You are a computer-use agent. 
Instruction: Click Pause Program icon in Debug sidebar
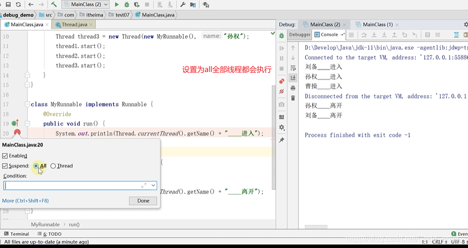pos(281,59)
